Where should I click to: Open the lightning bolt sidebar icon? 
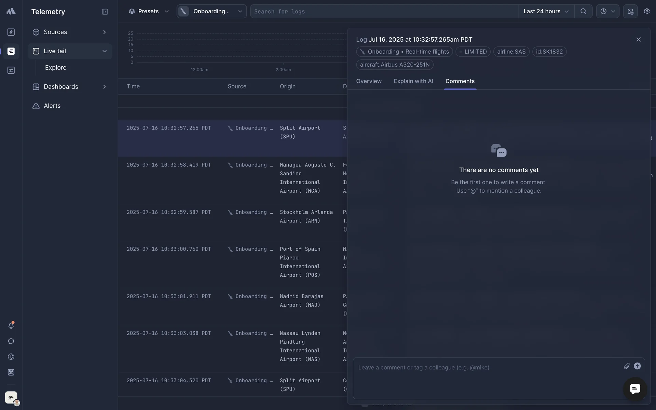click(11, 32)
